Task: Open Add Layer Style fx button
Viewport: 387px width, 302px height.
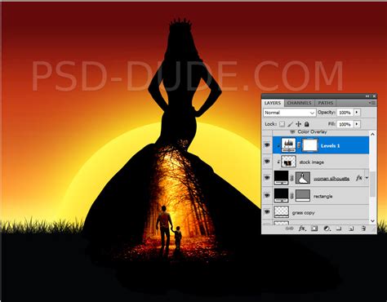Action: click(302, 229)
